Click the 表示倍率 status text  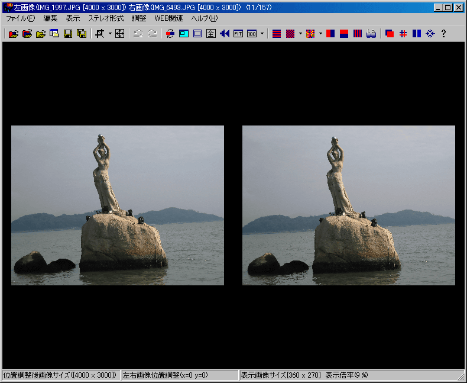346,375
